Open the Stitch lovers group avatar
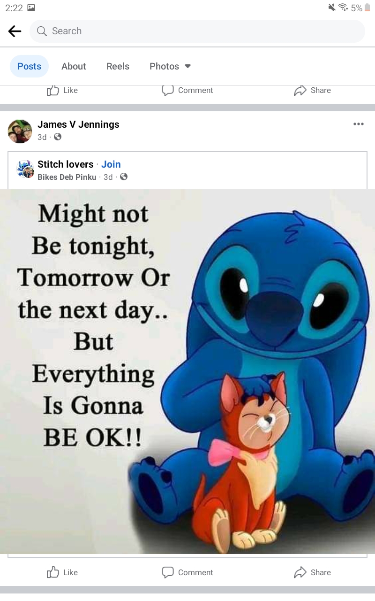375x601 pixels. tap(25, 169)
